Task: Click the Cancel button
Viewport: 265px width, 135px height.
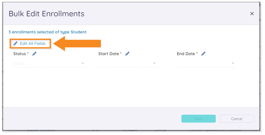Action: click(x=237, y=118)
